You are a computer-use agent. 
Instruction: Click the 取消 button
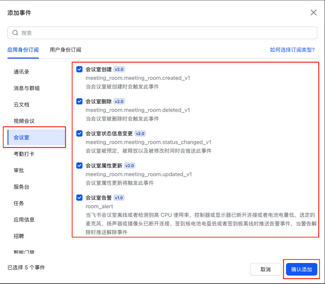point(265,269)
